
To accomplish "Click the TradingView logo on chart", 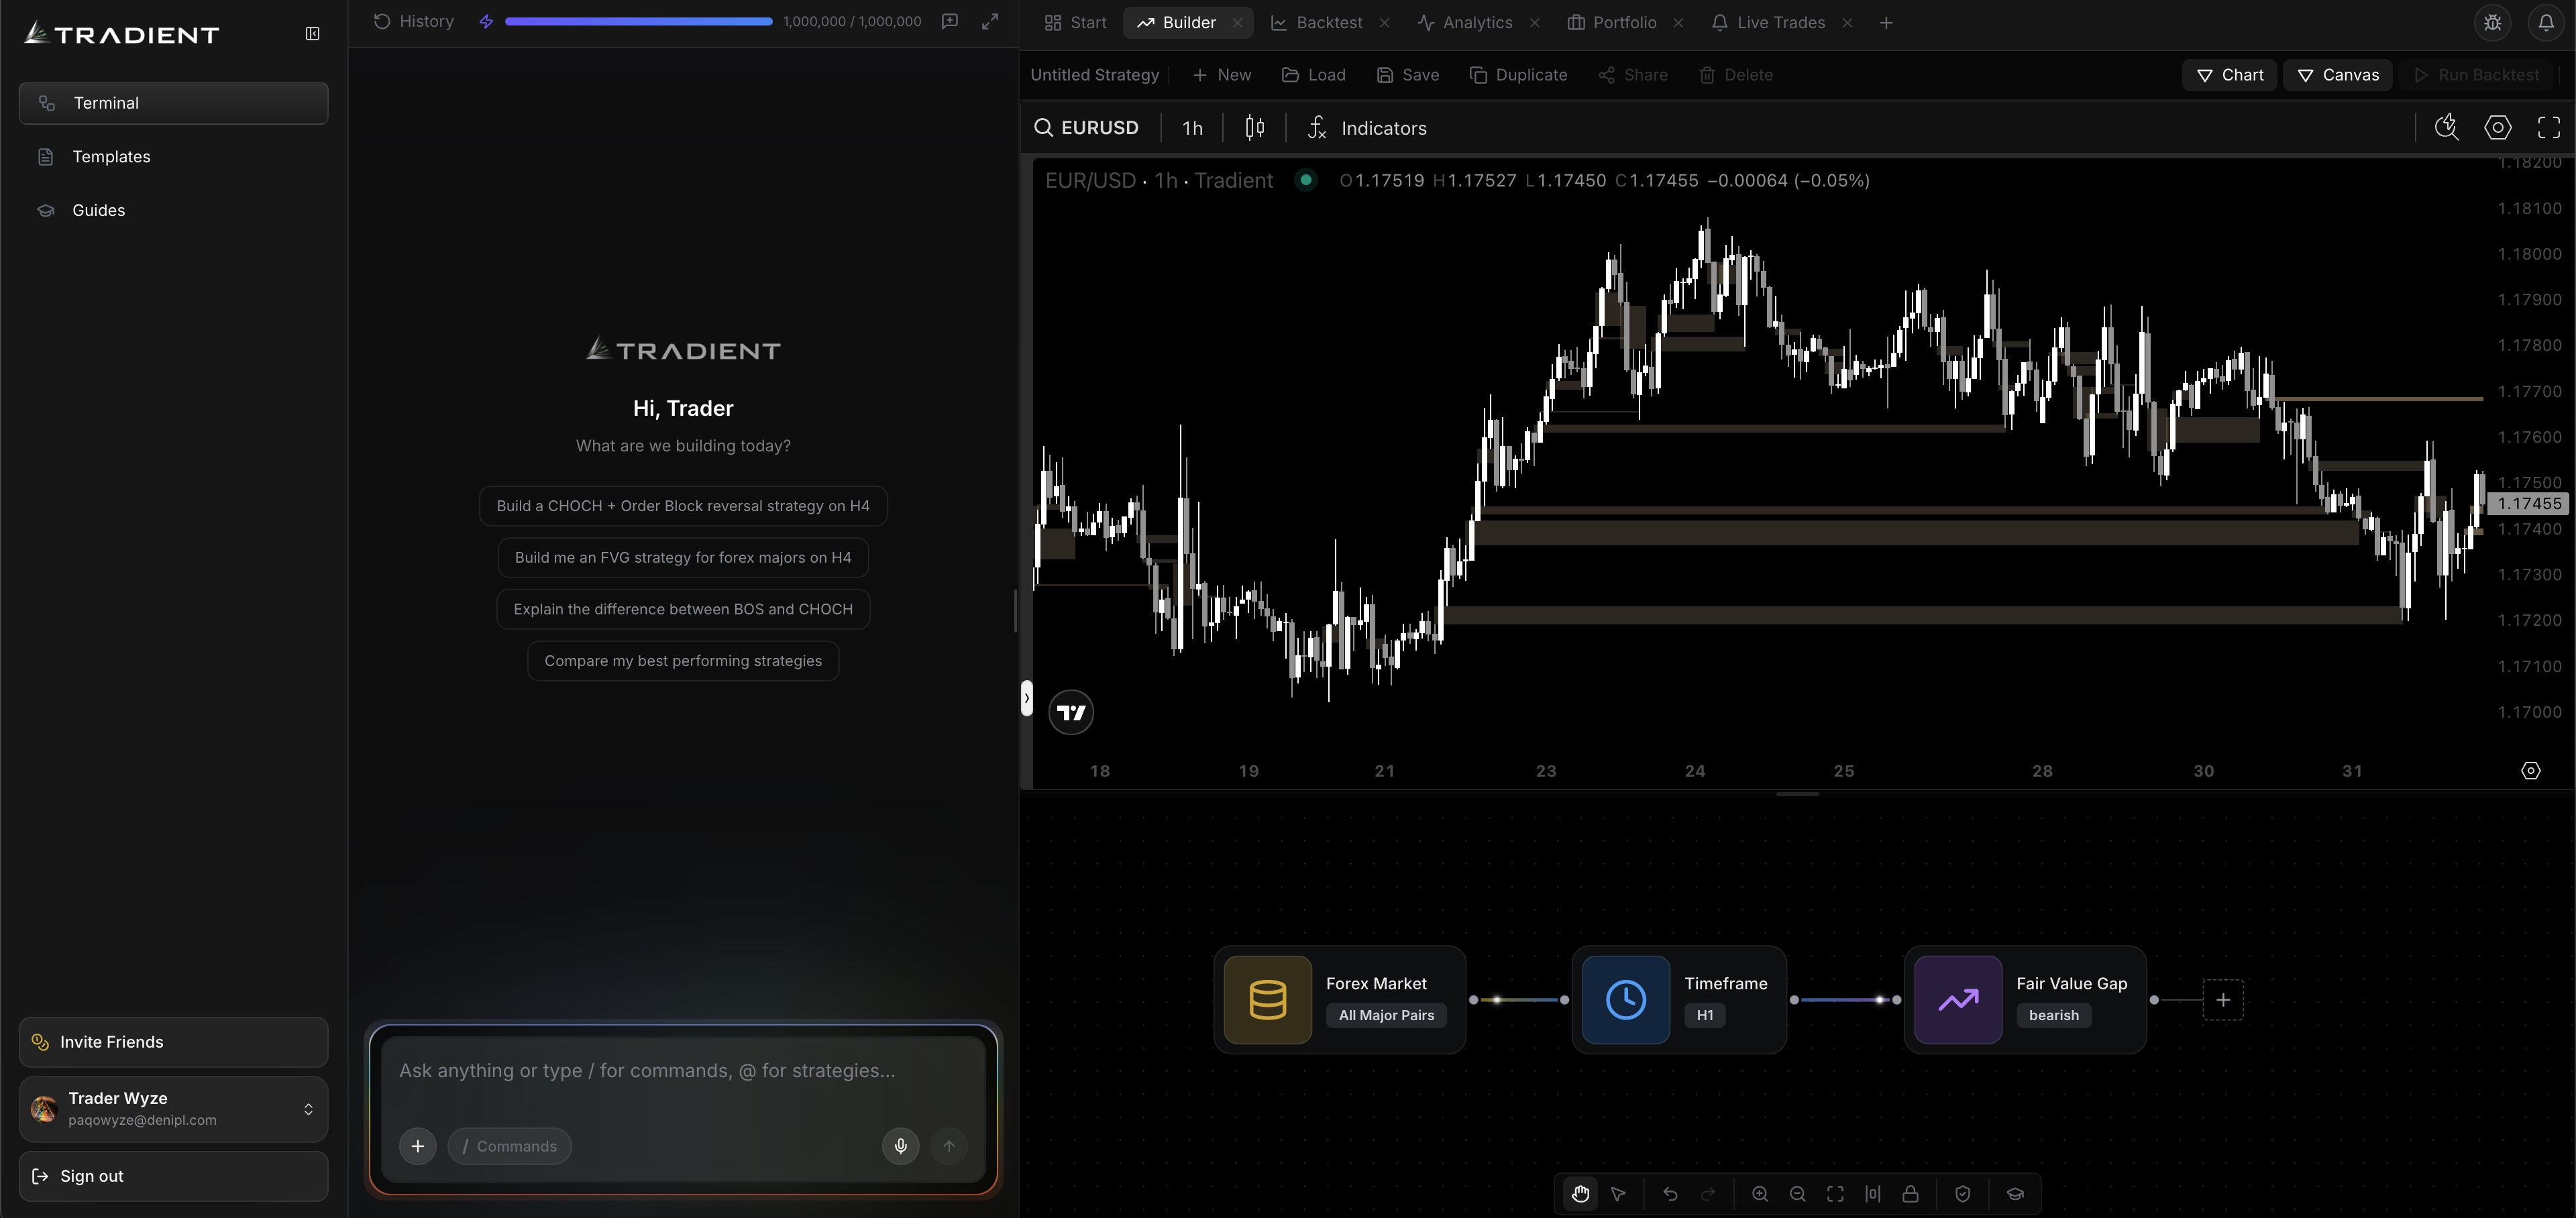I will click(x=1071, y=712).
